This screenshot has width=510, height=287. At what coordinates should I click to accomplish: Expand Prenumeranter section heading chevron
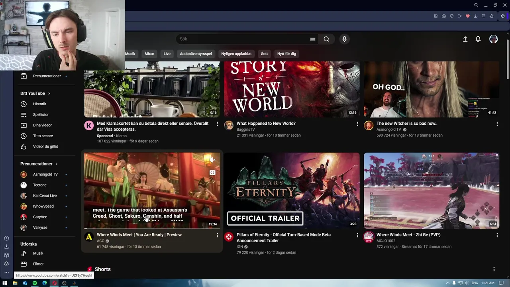click(57, 164)
